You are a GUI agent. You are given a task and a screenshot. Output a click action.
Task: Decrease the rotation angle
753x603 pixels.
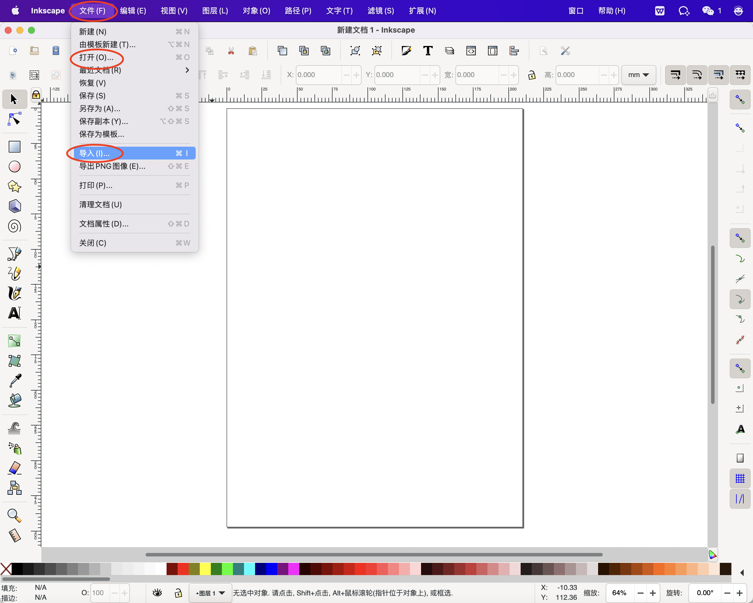(x=727, y=593)
